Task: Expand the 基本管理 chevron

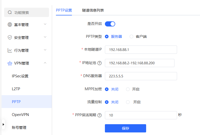Action: (x=45, y=24)
